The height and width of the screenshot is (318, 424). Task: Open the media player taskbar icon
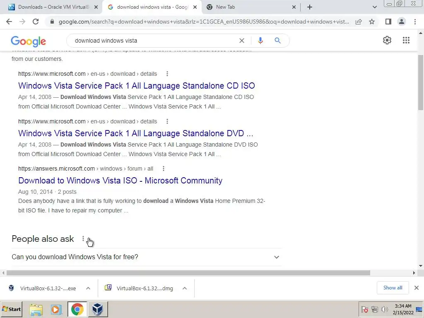(x=56, y=309)
